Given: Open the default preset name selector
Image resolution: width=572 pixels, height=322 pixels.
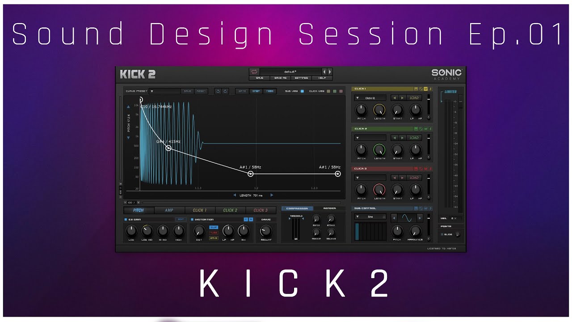Looking at the screenshot, I should point(291,72).
